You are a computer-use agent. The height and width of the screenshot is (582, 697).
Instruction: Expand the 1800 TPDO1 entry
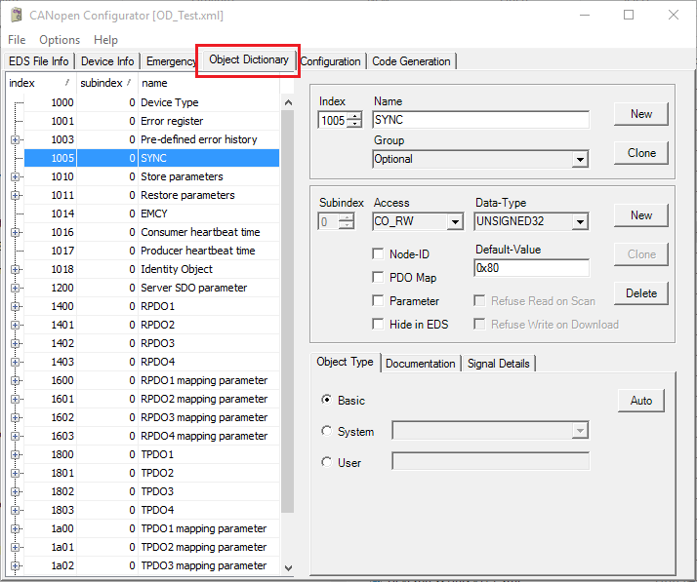(15, 454)
